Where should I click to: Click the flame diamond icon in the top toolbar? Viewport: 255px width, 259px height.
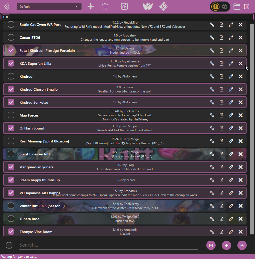163,7
